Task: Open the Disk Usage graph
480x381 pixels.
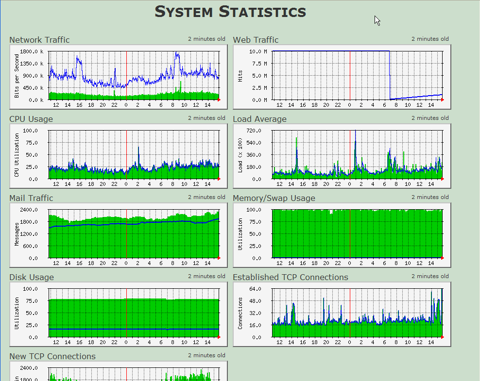Action: (119, 315)
